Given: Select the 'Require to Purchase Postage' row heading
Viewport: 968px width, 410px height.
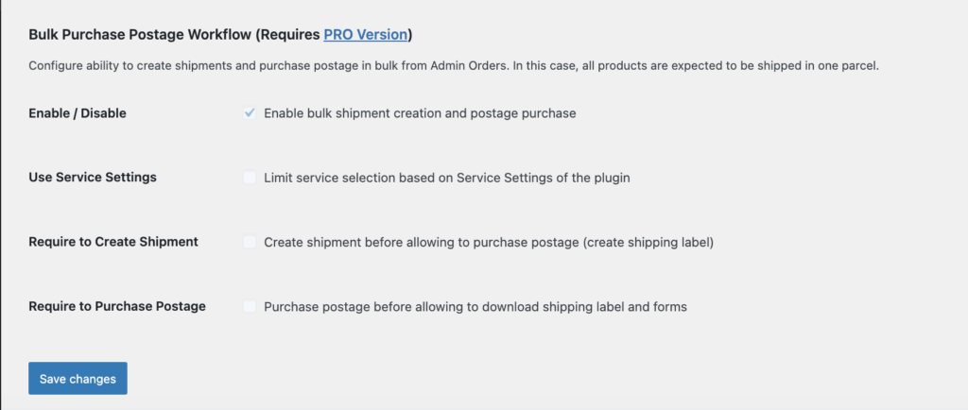Looking at the screenshot, I should tap(117, 306).
